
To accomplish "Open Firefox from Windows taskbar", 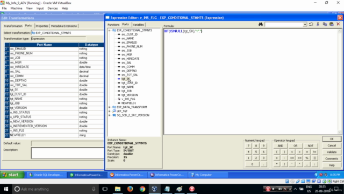I will [x=130, y=189].
